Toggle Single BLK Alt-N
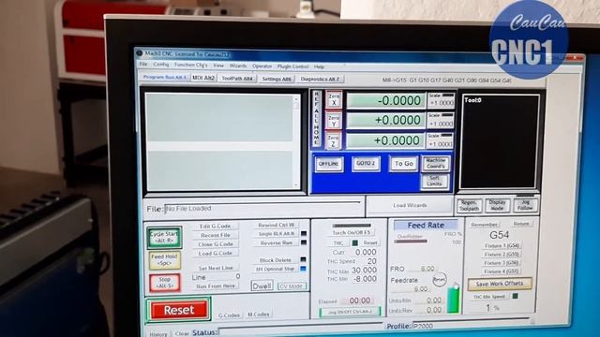This screenshot has height=337, width=600. point(277,233)
